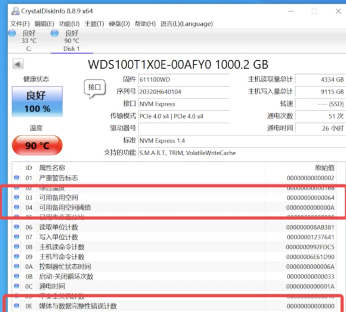Click the 属性名称 column header

click(x=52, y=168)
